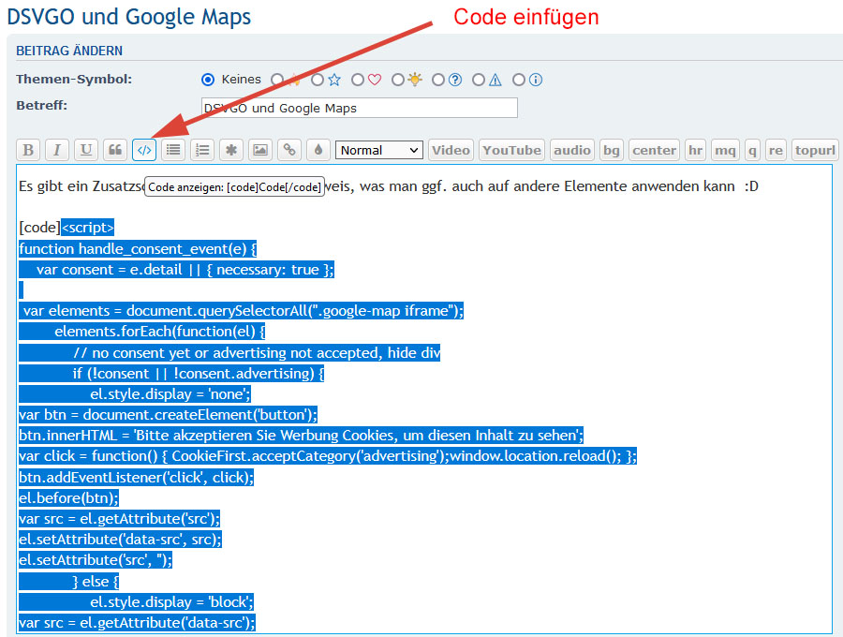Insert a numbered list
This screenshot has width=843, height=637.
click(201, 150)
